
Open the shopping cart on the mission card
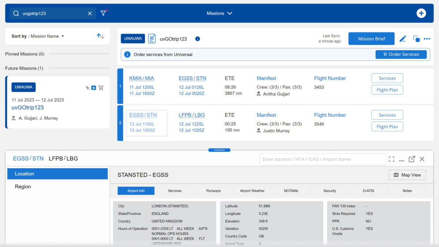coord(101,88)
